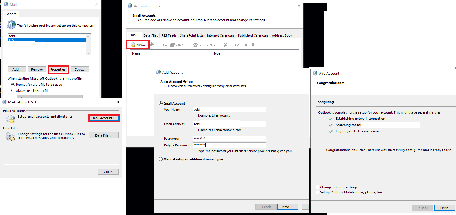Click the Change account toolbar icon
The image size is (456, 215).
[x=172, y=45]
